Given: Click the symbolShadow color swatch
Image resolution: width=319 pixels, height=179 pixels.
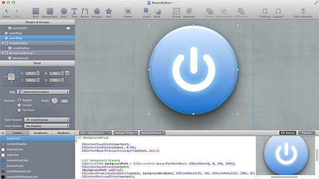Looking at the screenshot, I should coord(3,144).
